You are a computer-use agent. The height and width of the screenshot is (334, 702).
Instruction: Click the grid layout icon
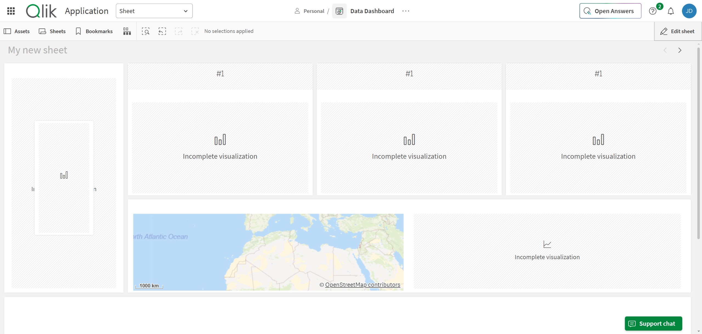tap(127, 31)
